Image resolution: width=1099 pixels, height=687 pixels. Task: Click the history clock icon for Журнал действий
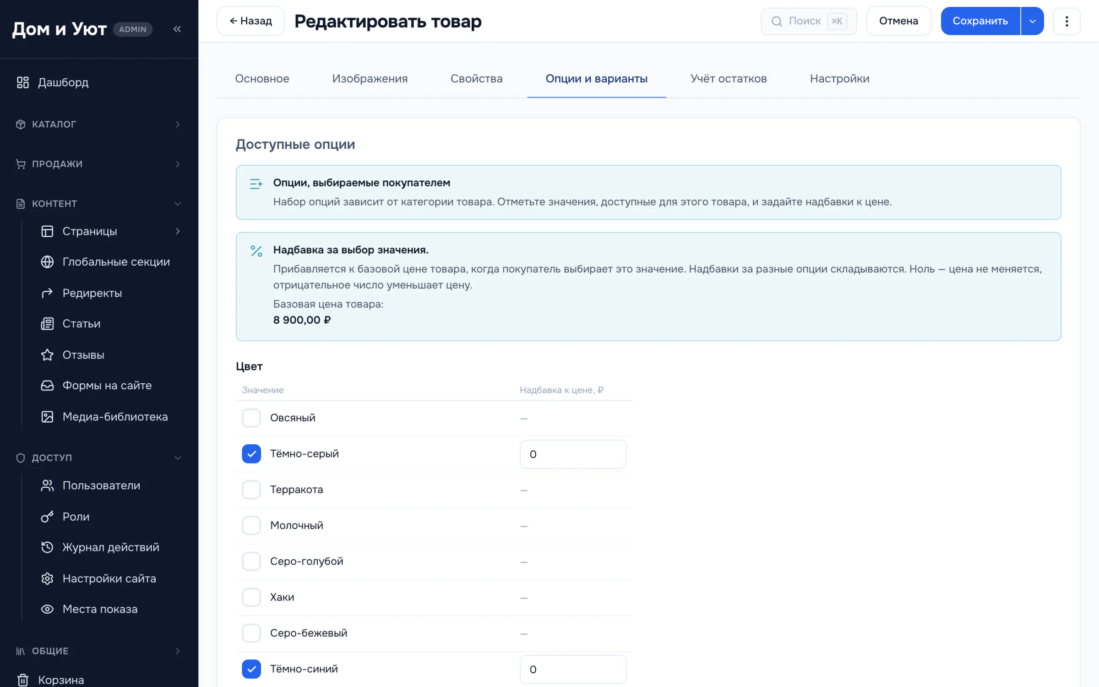pos(47,547)
